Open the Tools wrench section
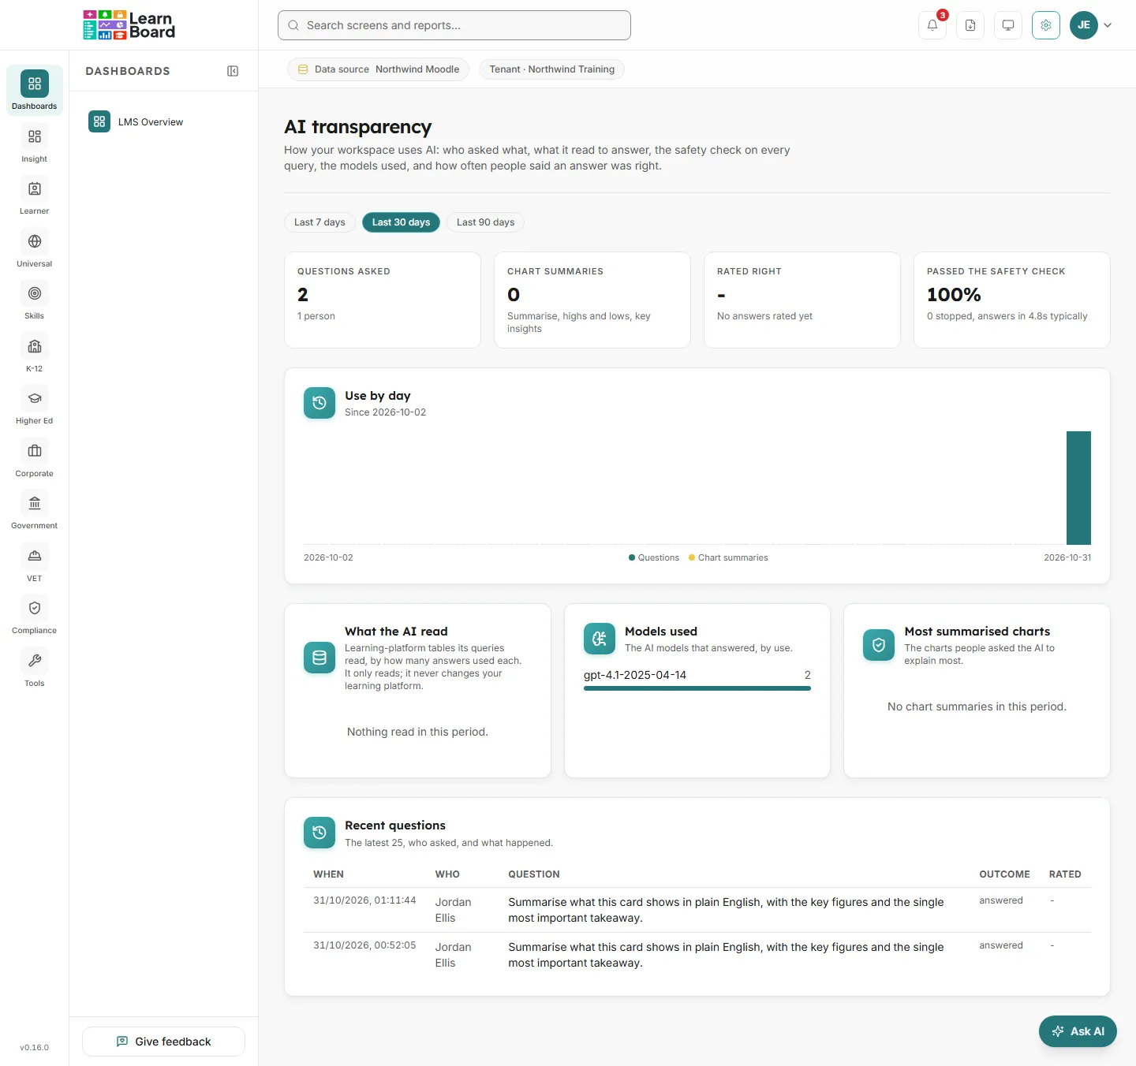The height and width of the screenshot is (1066, 1136). (x=35, y=668)
